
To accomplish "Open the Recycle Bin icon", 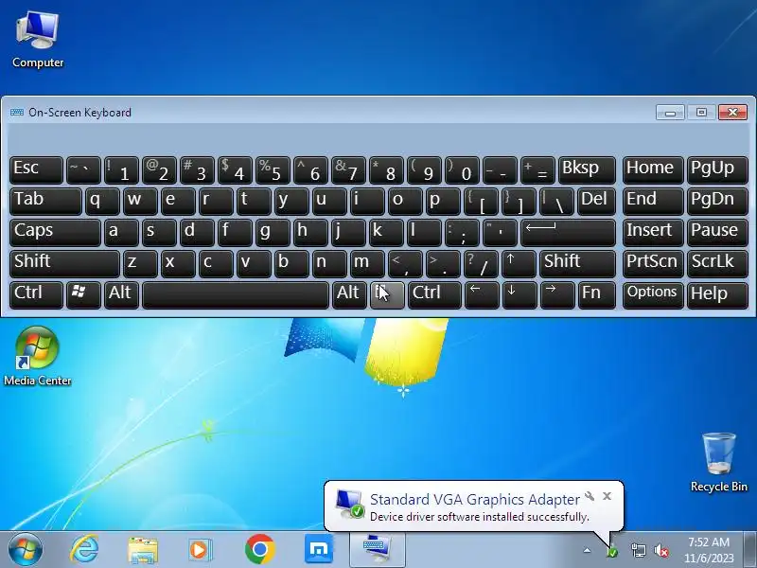I will click(x=719, y=463).
